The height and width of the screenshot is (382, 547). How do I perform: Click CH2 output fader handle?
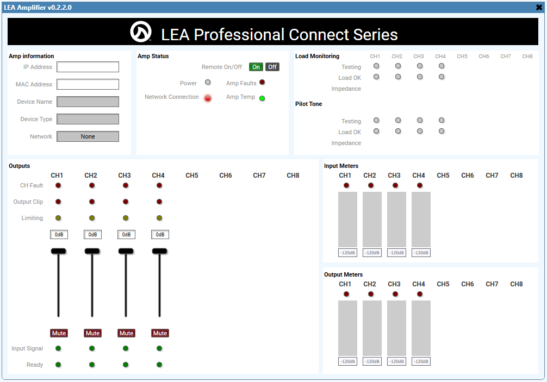coord(92,251)
